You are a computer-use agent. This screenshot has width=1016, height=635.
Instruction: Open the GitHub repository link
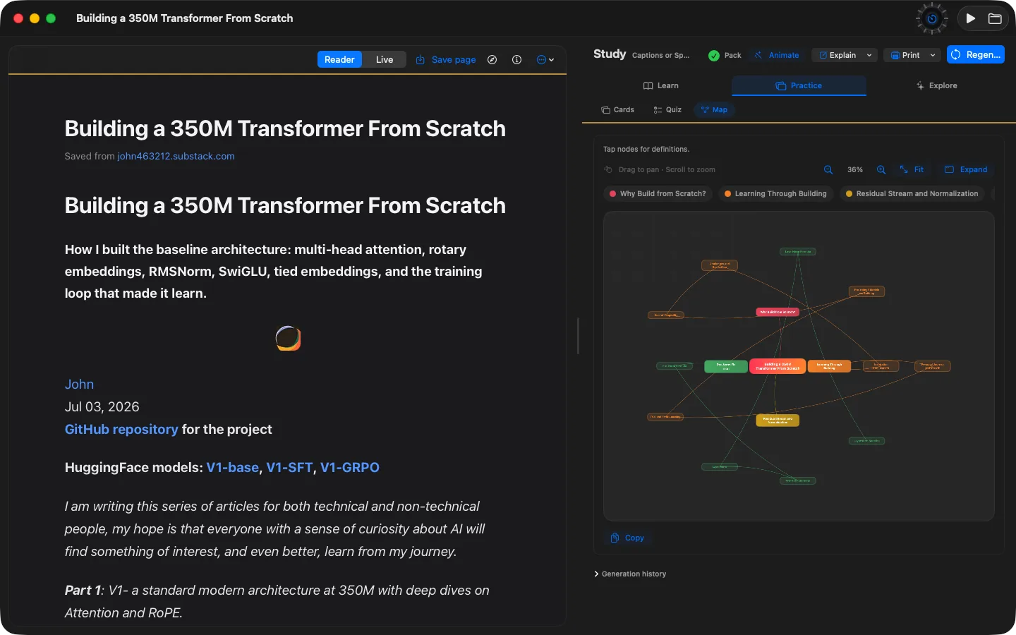click(x=121, y=430)
